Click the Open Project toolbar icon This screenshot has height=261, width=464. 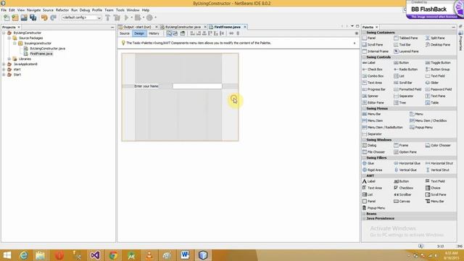[x=24, y=17]
